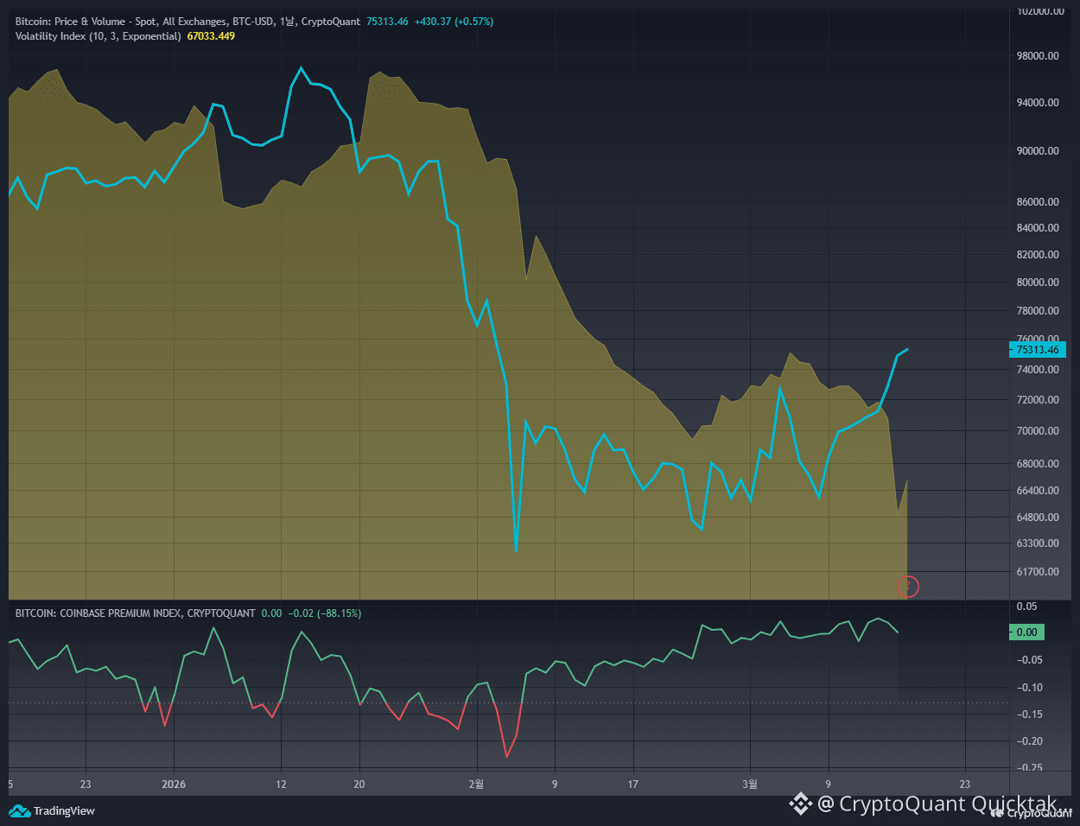The height and width of the screenshot is (826, 1080).
Task: Click the 80000.00 price axis label
Action: [1038, 283]
